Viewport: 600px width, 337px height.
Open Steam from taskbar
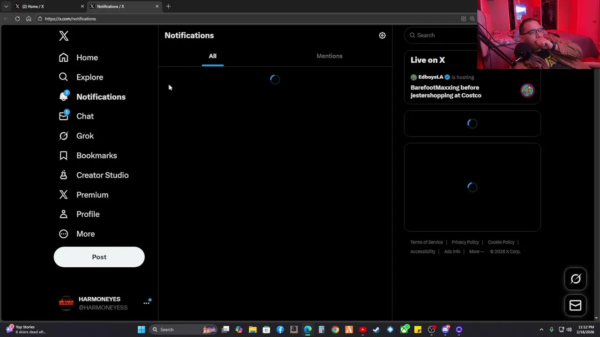coord(376,330)
